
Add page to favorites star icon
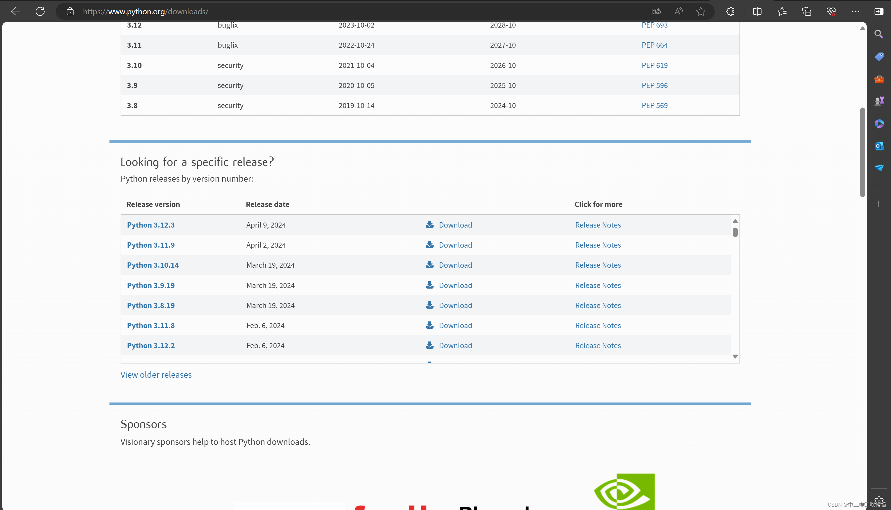tap(700, 11)
